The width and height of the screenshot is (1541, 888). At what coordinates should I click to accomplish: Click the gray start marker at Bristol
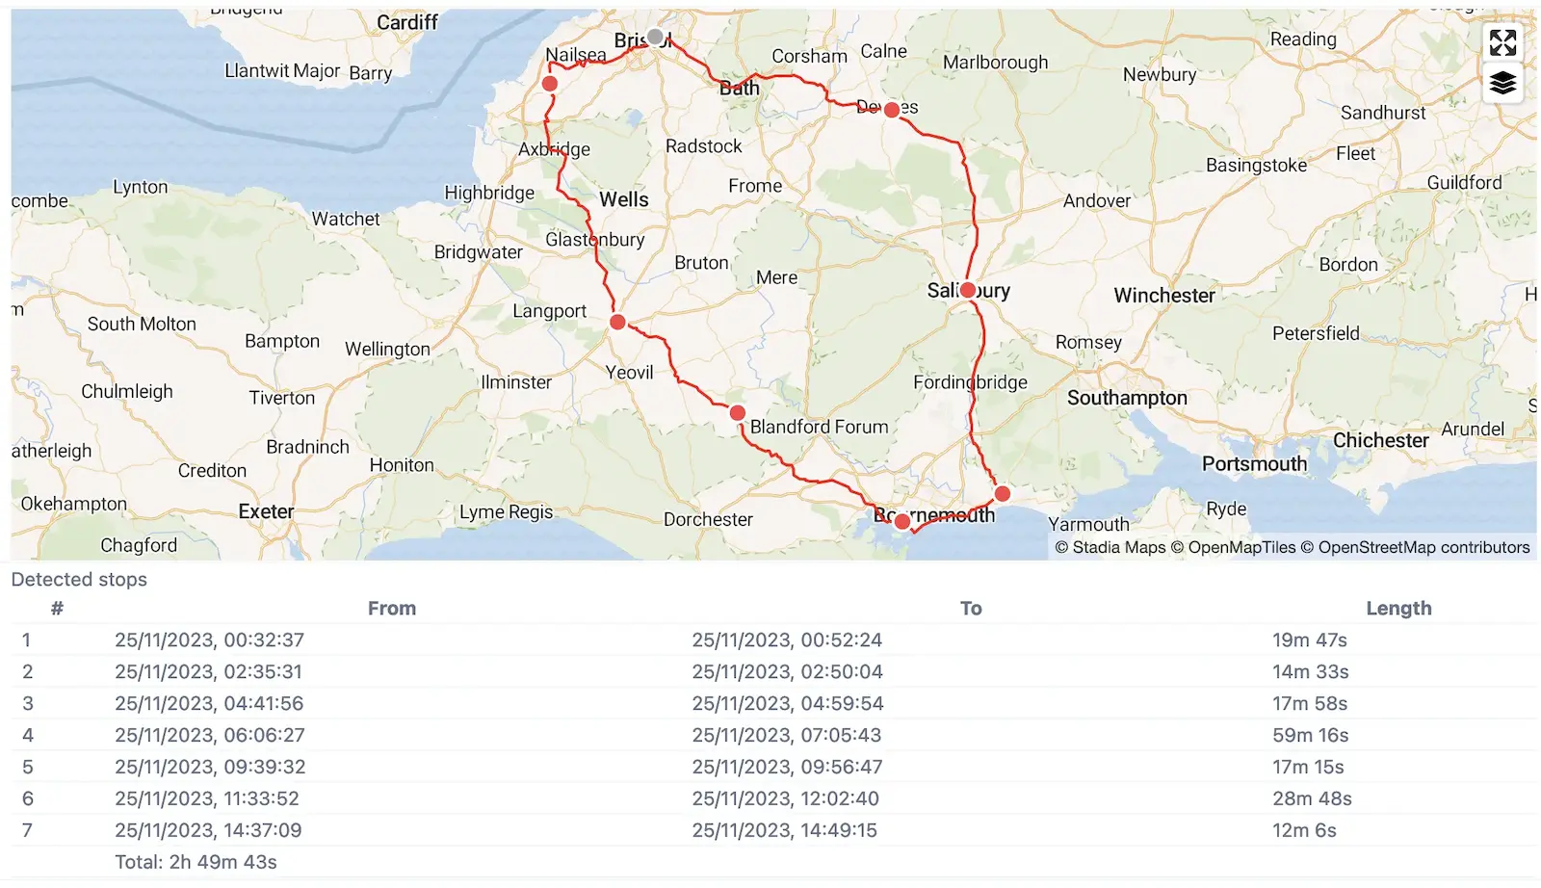(x=655, y=37)
